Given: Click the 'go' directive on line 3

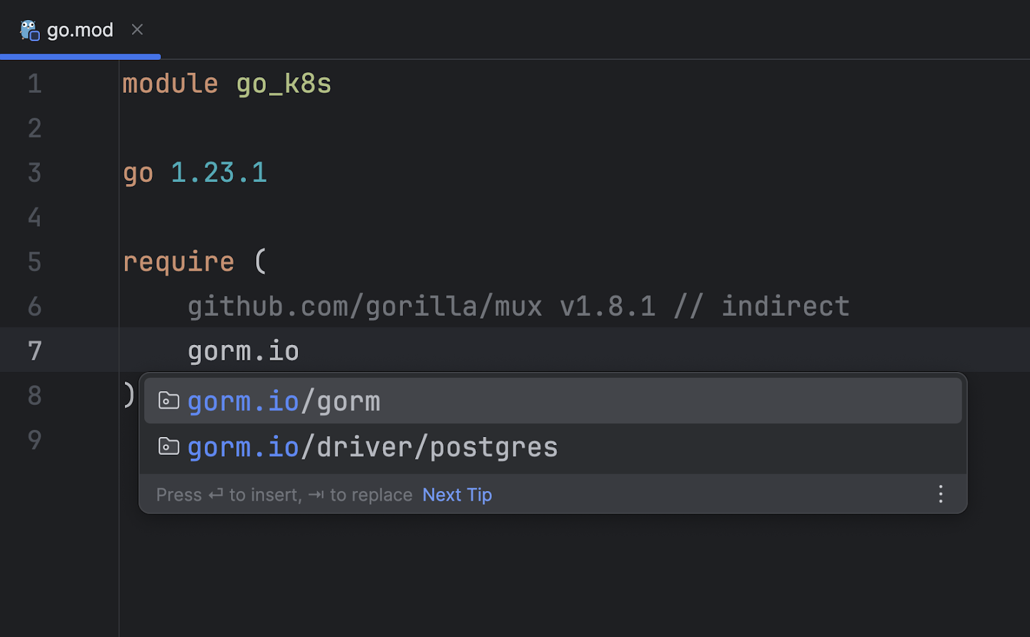Looking at the screenshot, I should pos(138,173).
